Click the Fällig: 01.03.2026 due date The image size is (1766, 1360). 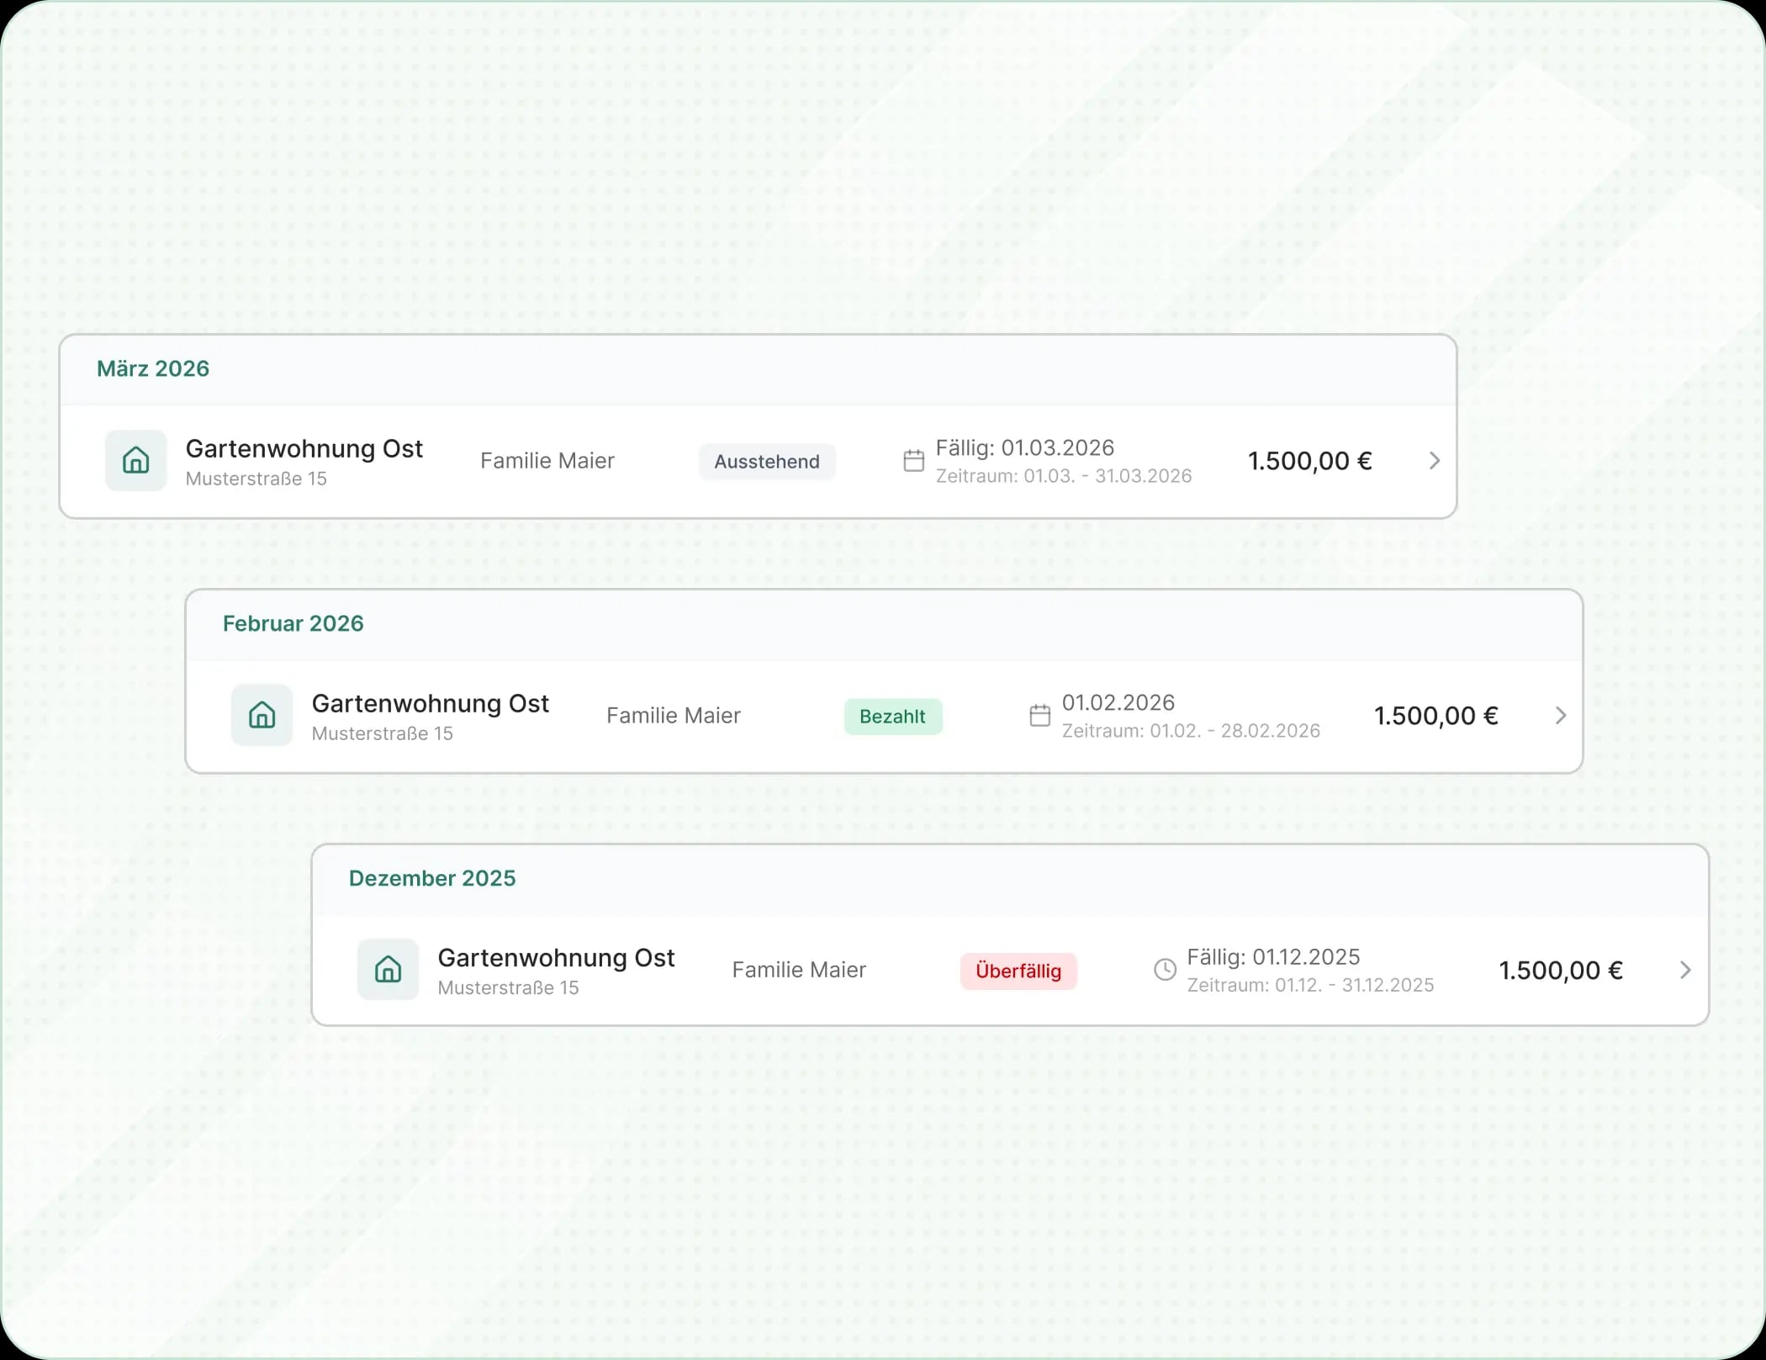[1025, 447]
